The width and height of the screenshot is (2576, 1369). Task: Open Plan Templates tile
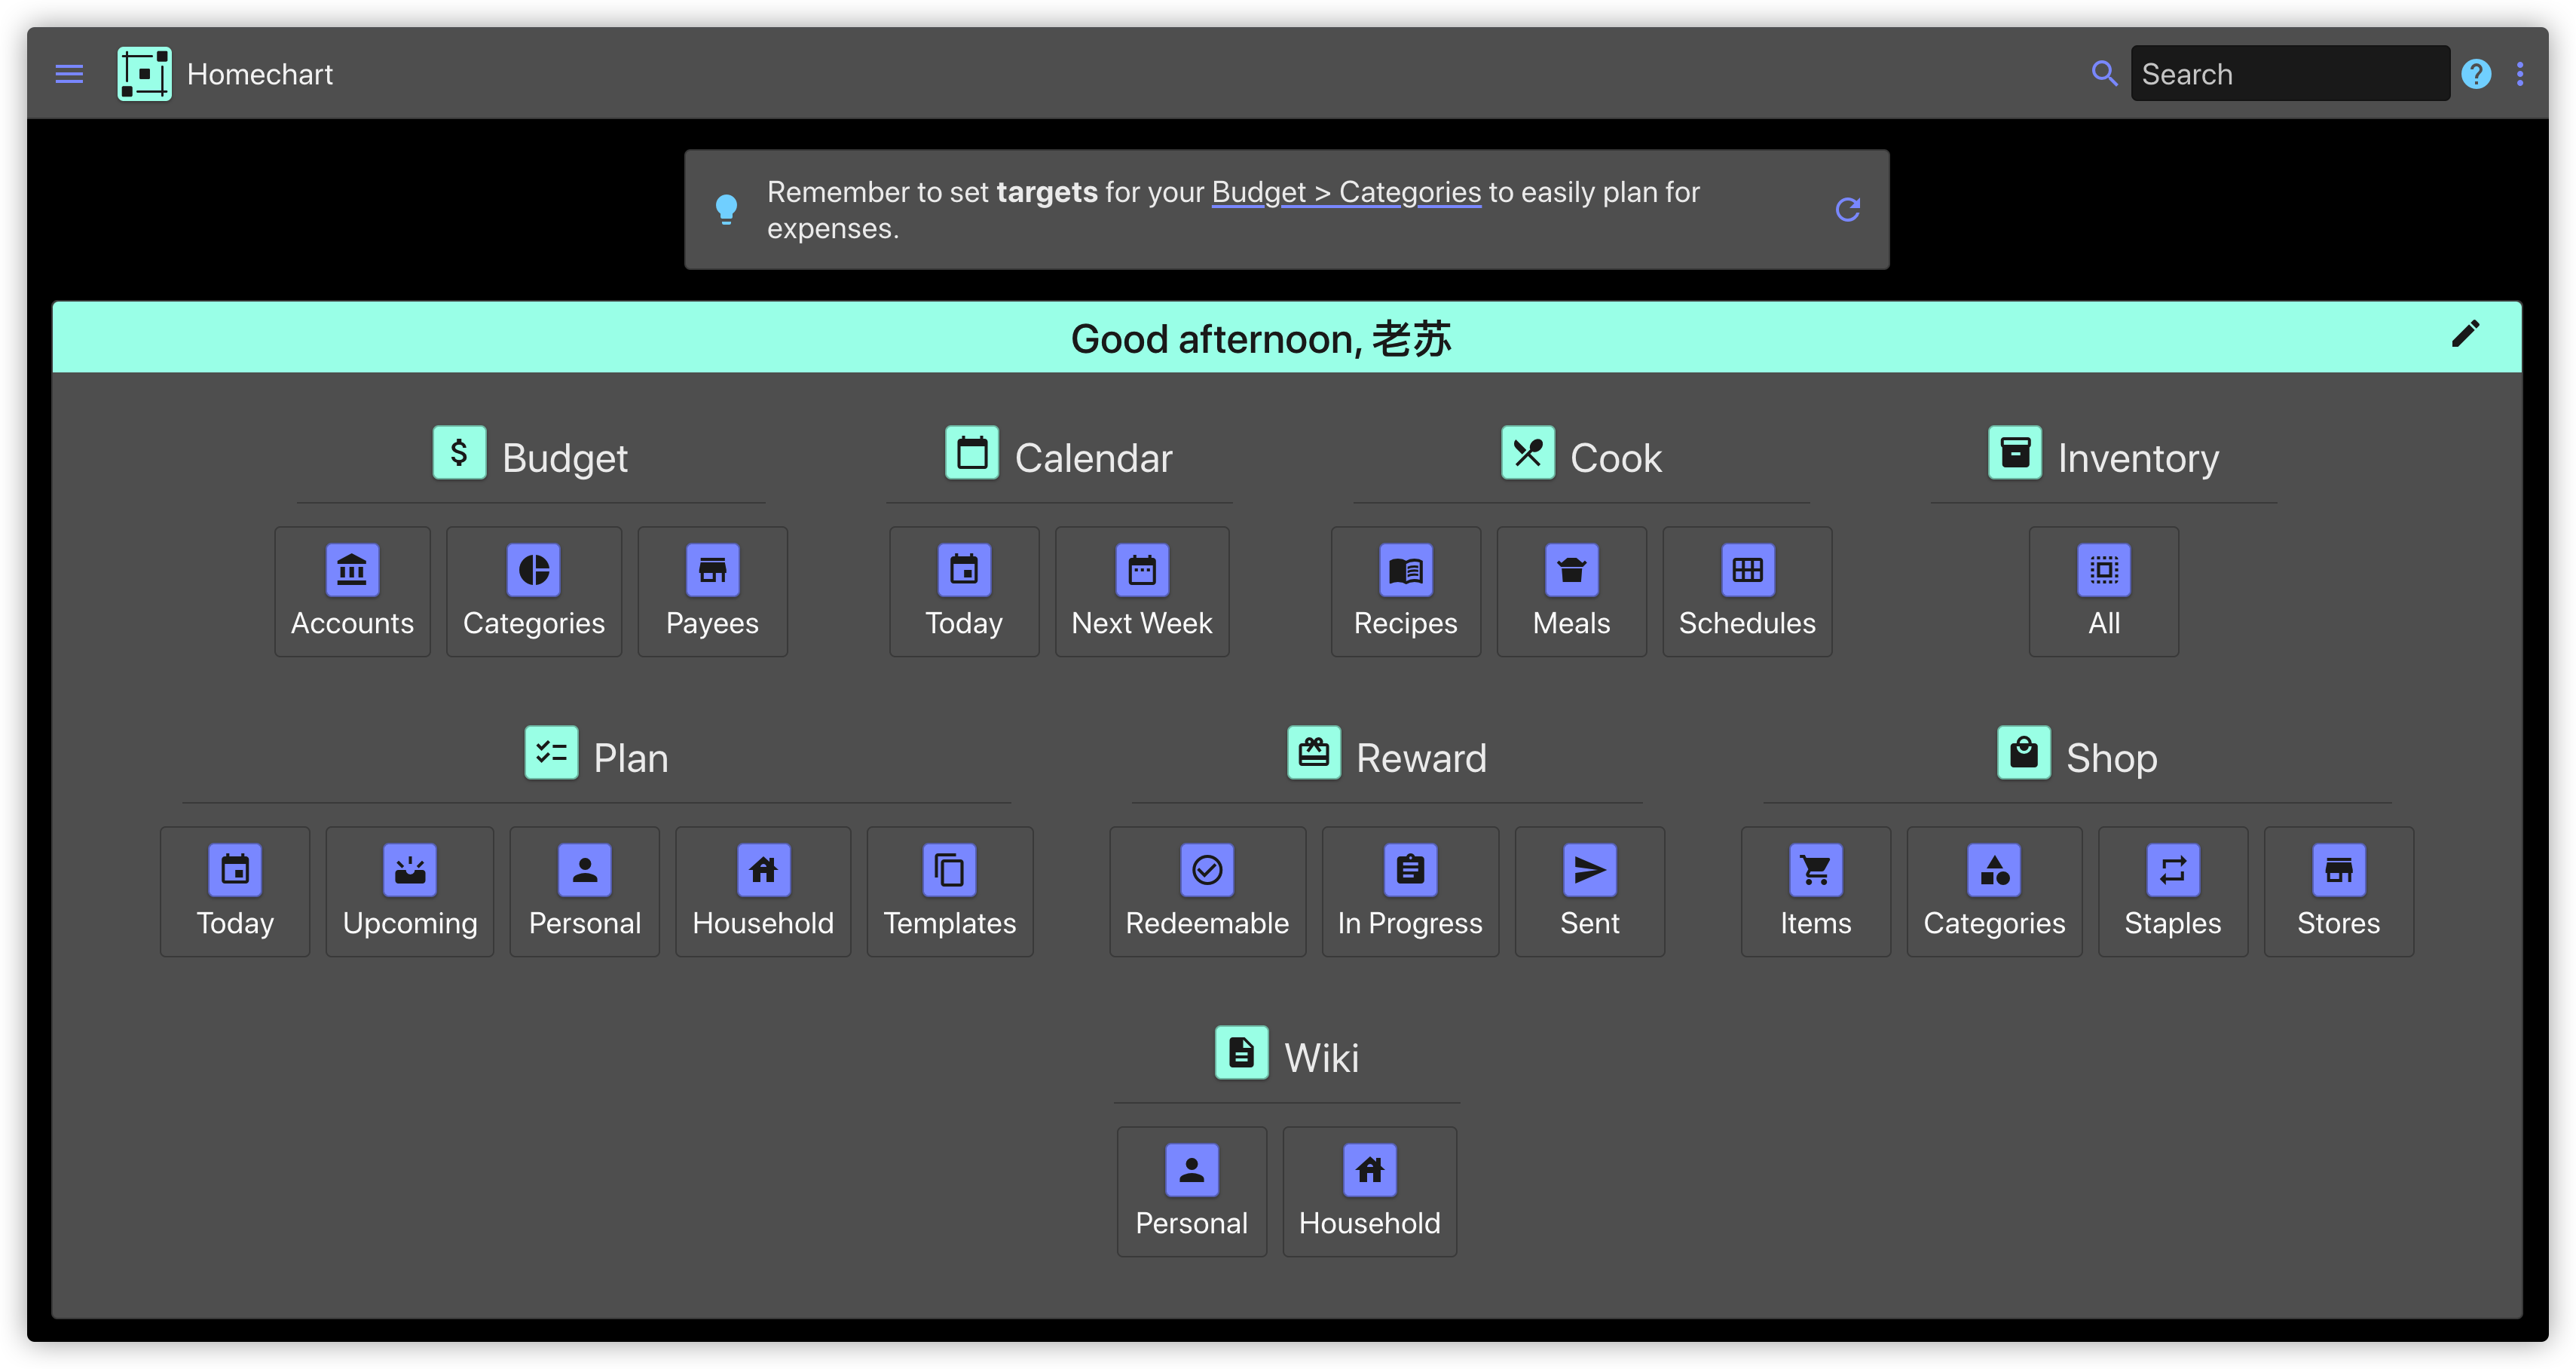pyautogui.click(x=949, y=892)
